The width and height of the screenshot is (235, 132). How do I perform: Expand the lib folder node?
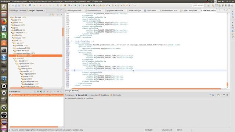tap(12, 35)
